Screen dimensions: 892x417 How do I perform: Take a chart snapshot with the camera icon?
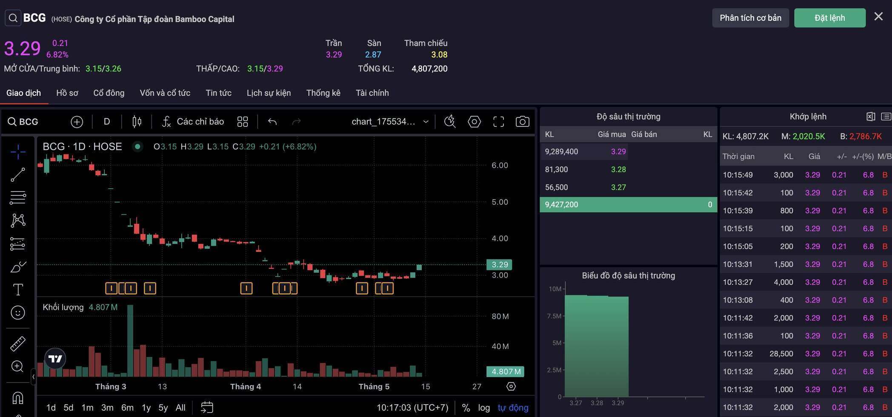click(x=522, y=121)
